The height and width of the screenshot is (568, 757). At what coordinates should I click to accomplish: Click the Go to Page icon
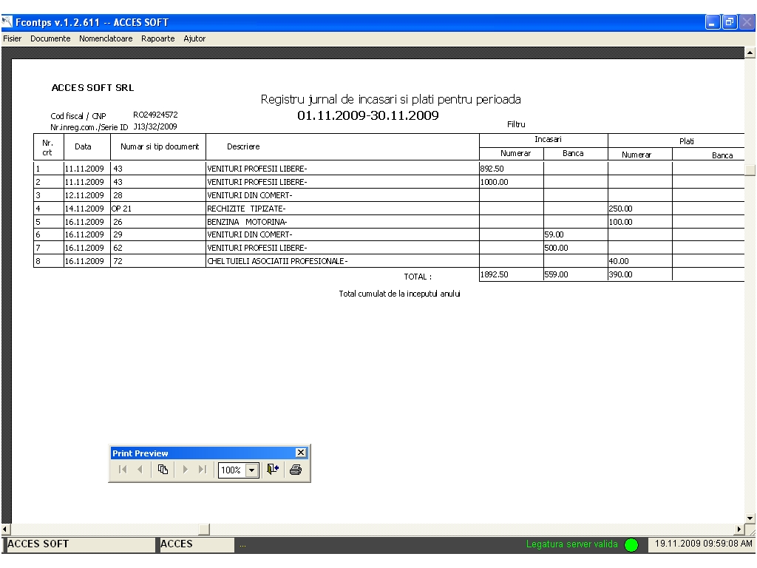click(x=163, y=470)
